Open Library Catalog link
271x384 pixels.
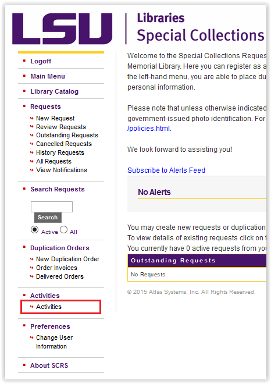pyautogui.click(x=54, y=91)
